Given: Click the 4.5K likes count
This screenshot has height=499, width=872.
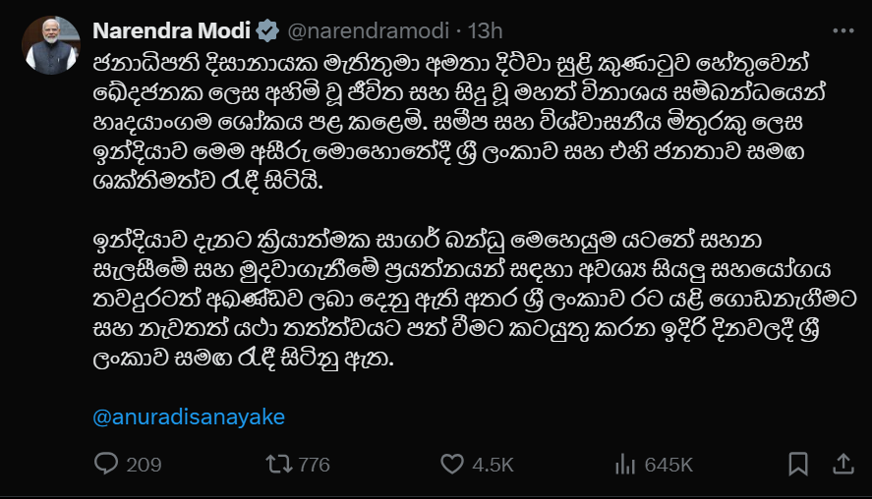Looking at the screenshot, I should click(493, 465).
